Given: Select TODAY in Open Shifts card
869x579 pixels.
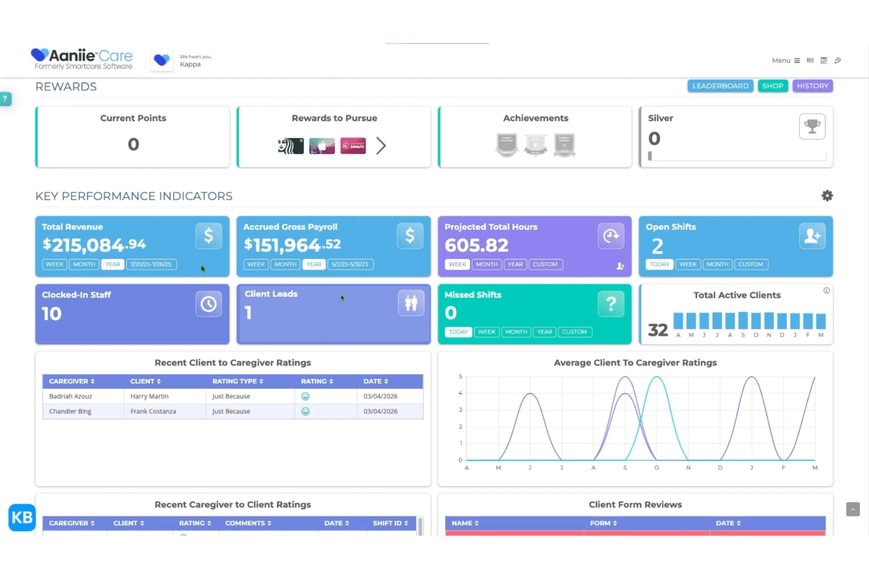Looking at the screenshot, I should (659, 265).
